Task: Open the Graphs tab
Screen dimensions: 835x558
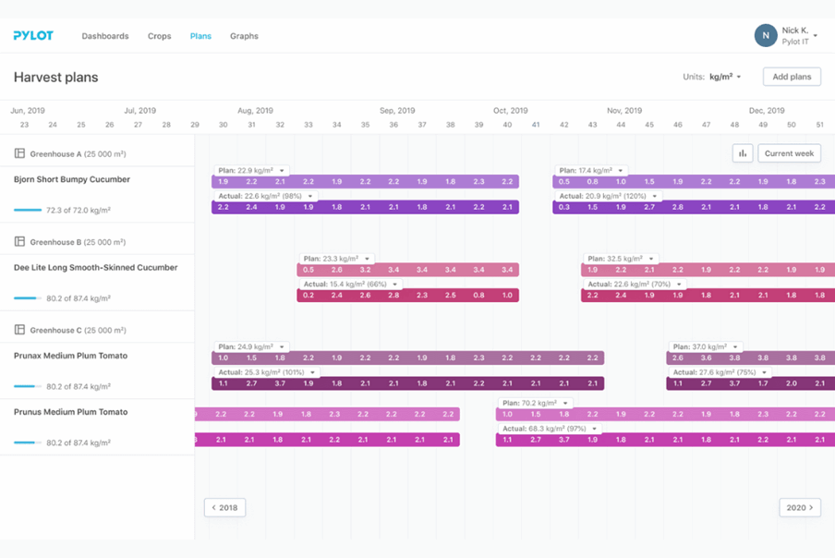Action: pyautogui.click(x=244, y=36)
